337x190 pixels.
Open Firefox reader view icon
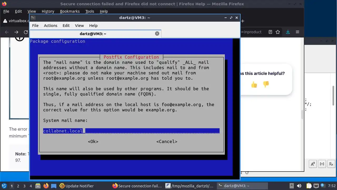tap(270, 32)
